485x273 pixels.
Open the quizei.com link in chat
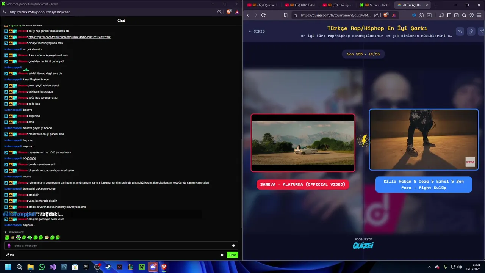(x=70, y=37)
